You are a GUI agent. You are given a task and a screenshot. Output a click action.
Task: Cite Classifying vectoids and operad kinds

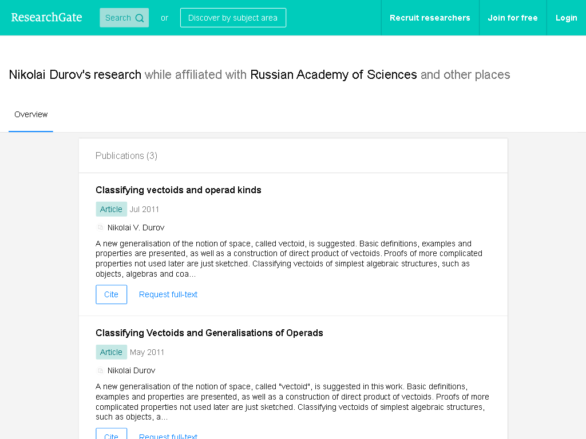(111, 294)
